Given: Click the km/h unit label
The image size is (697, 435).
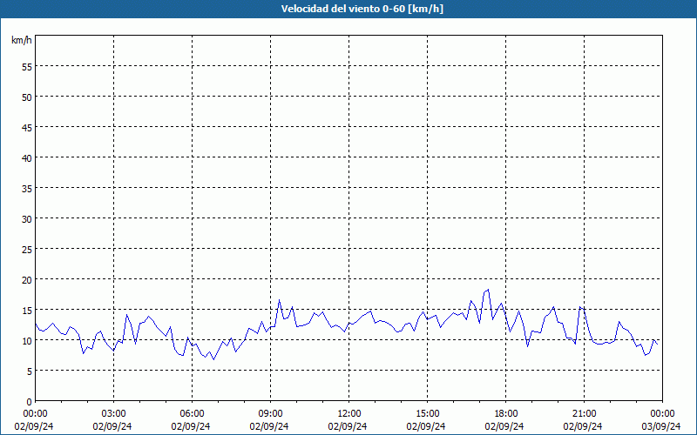Looking at the screenshot, I should tap(21, 40).
